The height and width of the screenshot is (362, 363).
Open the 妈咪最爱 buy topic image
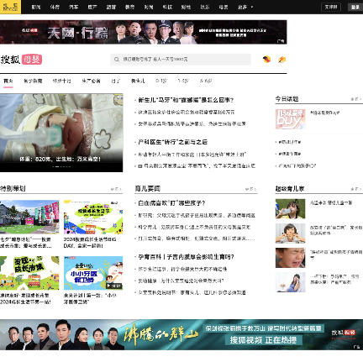[290, 119]
